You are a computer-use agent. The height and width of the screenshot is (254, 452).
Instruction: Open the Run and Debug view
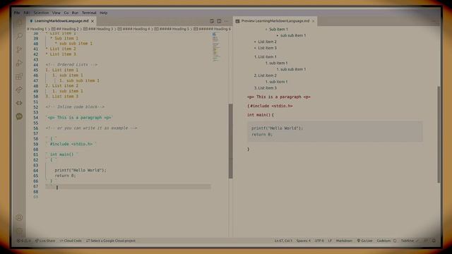[x=19, y=63]
